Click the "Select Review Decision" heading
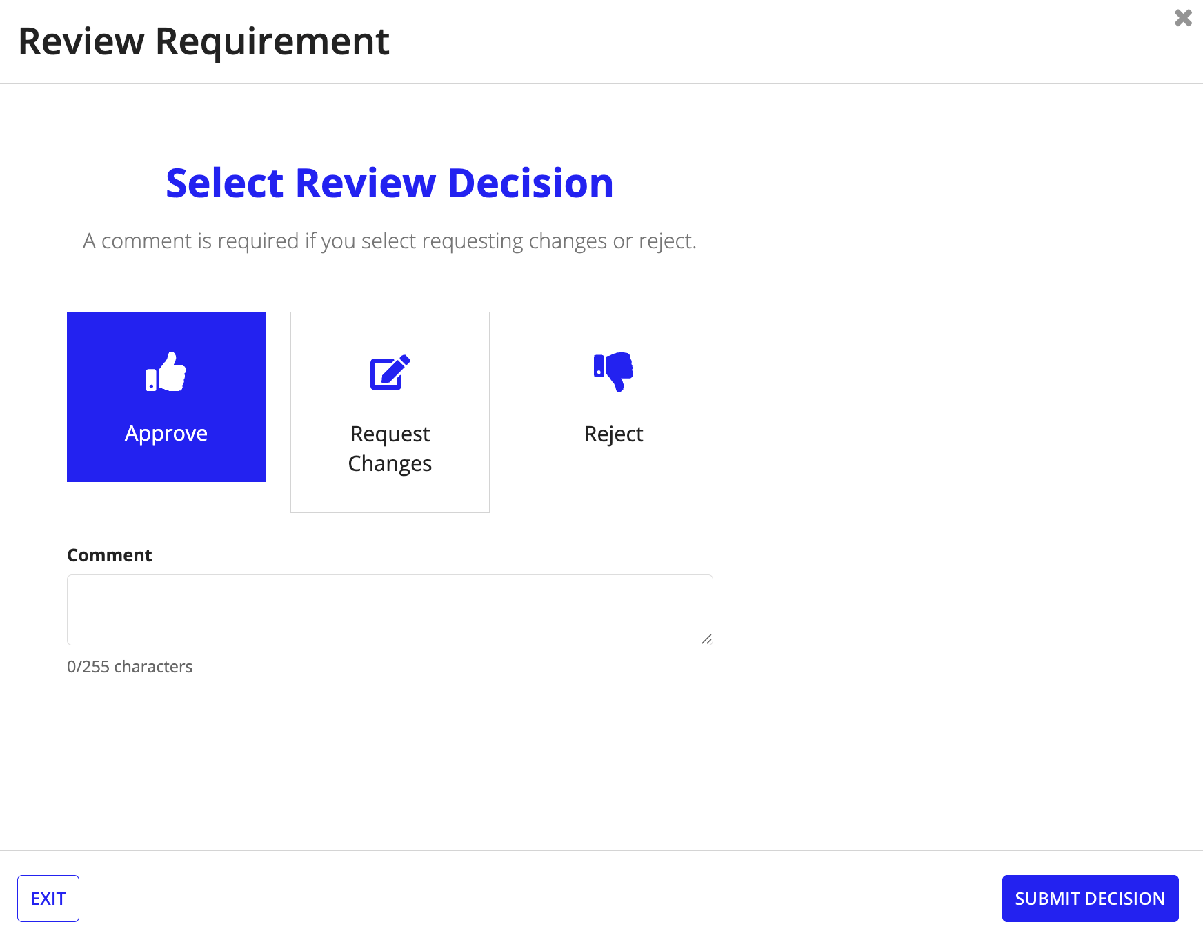The height and width of the screenshot is (942, 1203). click(x=390, y=183)
